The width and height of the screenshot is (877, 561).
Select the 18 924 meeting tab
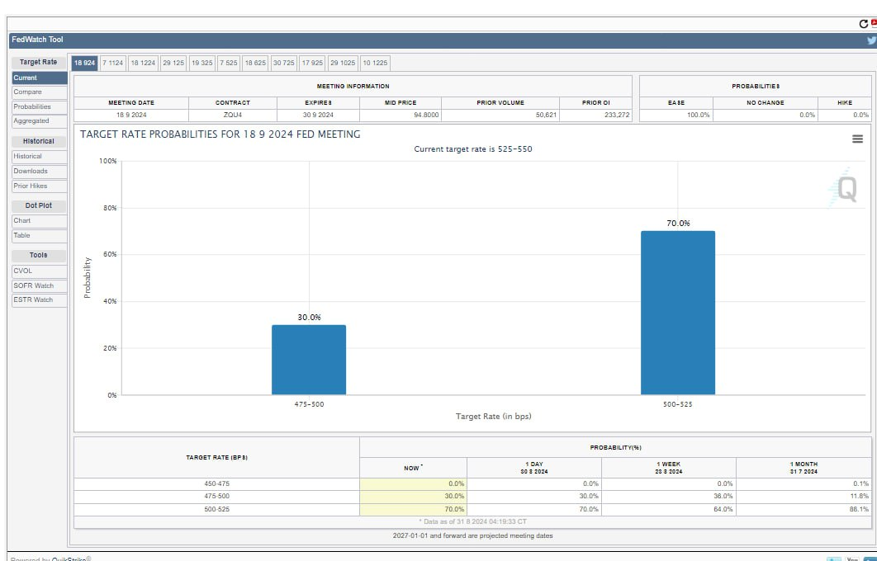click(84, 64)
